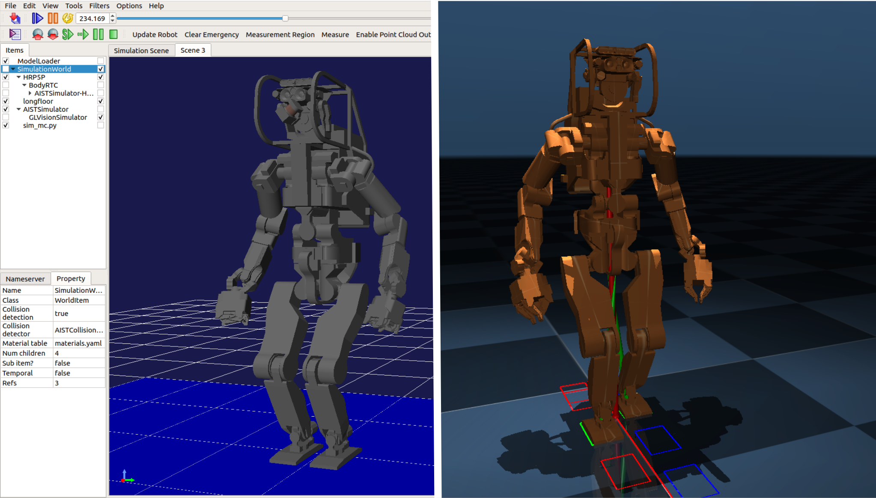
Task: Collapse the BodyRTC tree node
Action: [x=24, y=85]
